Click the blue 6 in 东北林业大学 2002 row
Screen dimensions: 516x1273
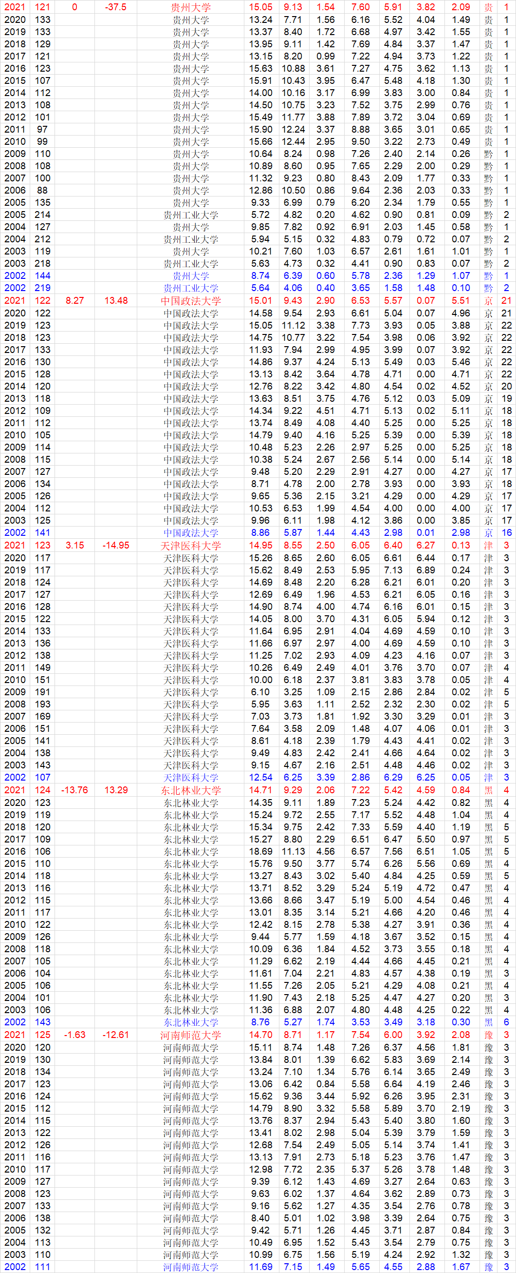point(507,1021)
